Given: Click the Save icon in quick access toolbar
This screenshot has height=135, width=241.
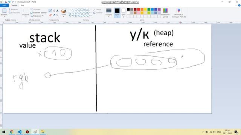Looking at the screenshot, I should 6,2.
